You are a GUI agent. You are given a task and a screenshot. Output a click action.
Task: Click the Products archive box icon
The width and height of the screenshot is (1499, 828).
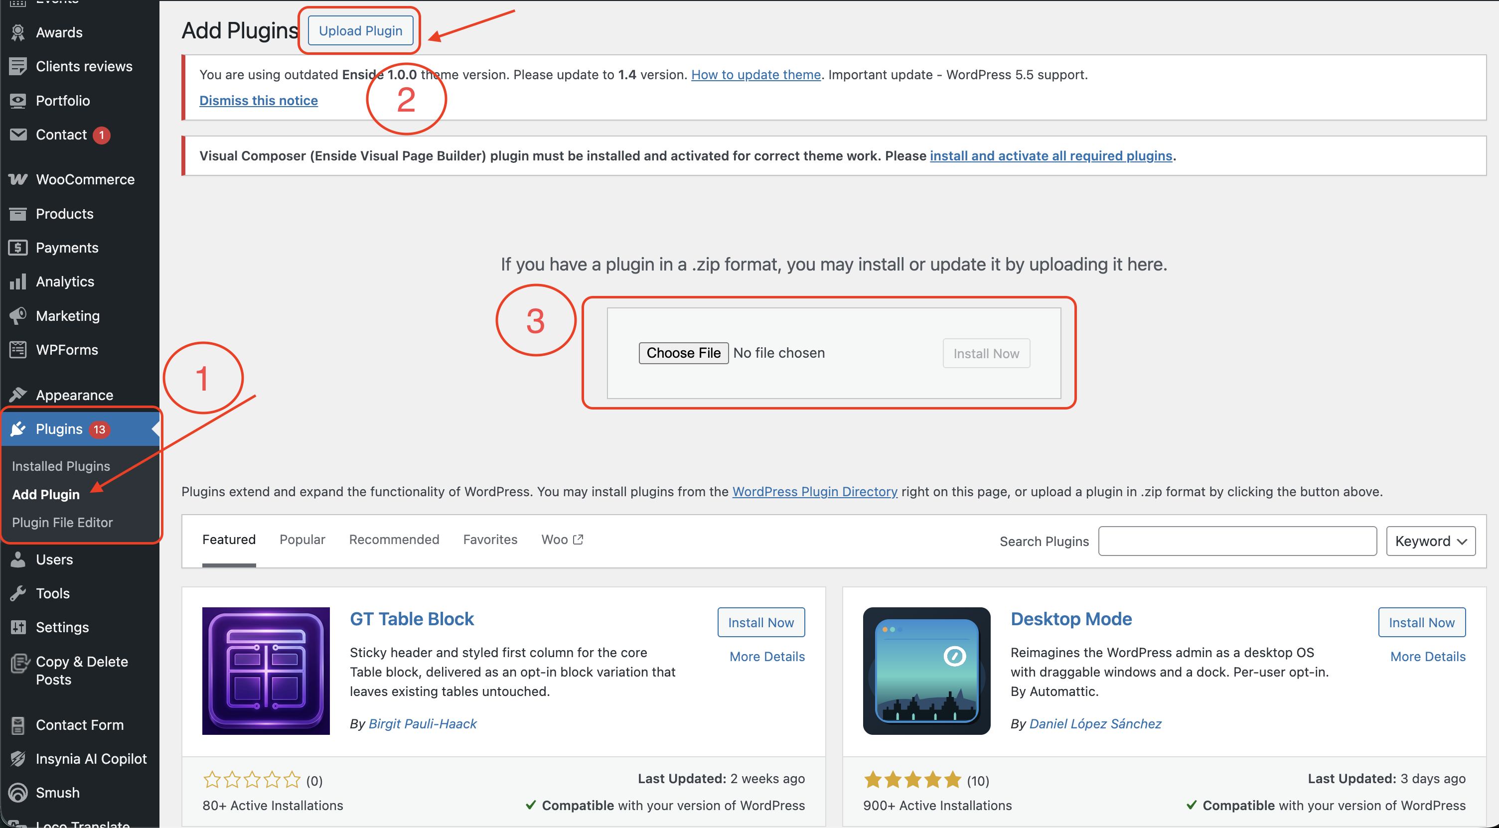point(18,214)
